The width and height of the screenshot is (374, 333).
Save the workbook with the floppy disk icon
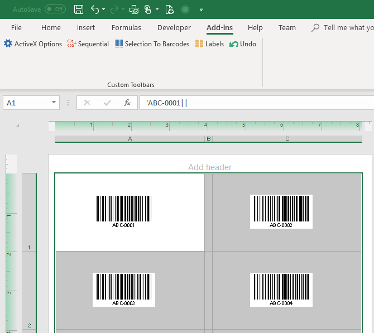click(79, 9)
